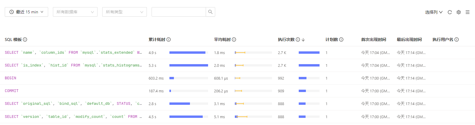Expand the 所有类型 dropdown
Screen dimensions: 475x125
[124, 12]
